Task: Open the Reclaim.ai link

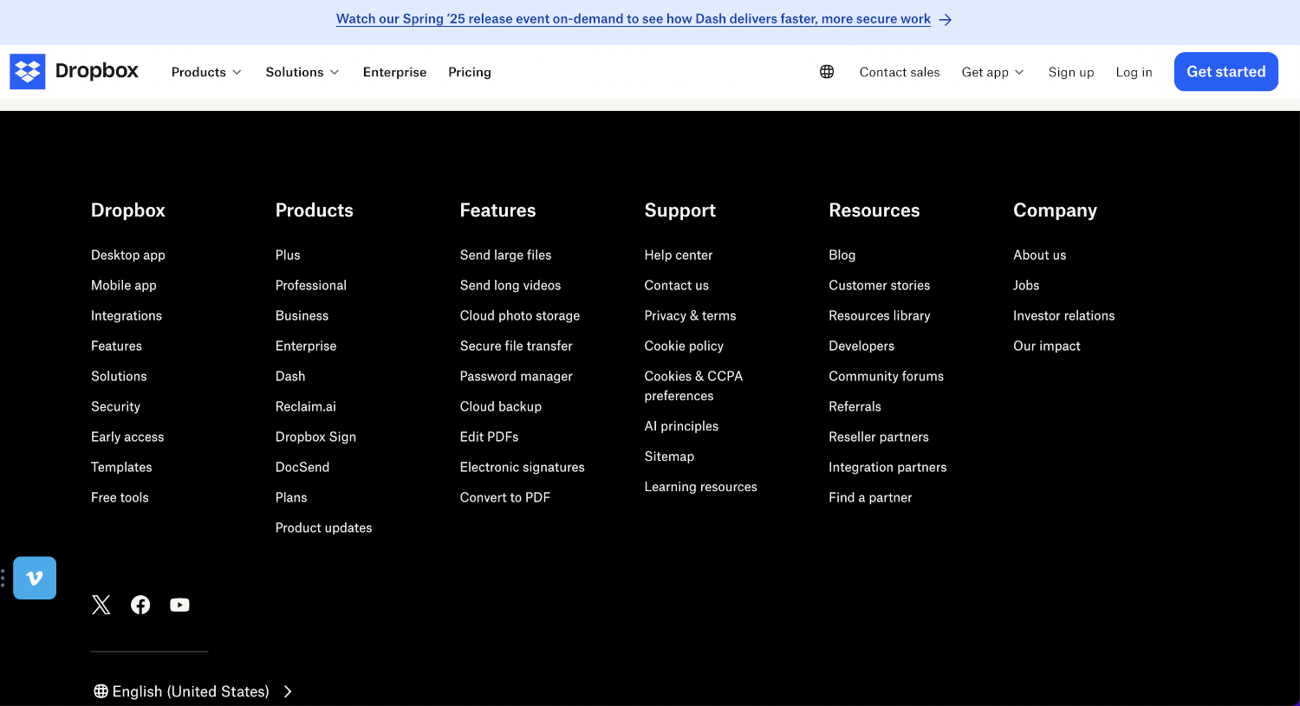Action: (x=306, y=406)
